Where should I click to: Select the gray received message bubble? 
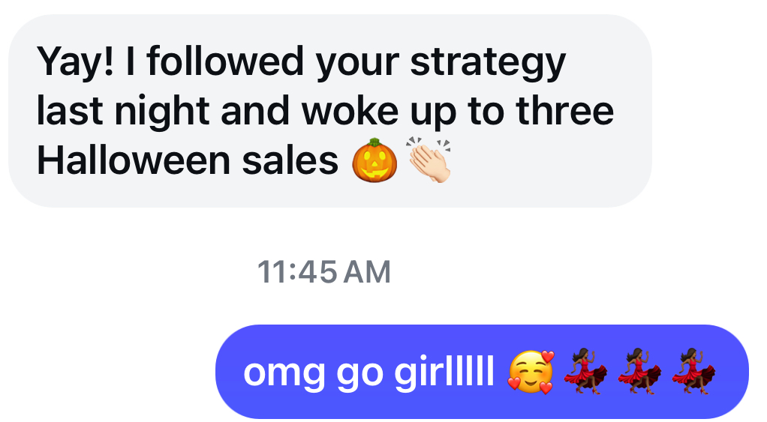coord(330,111)
